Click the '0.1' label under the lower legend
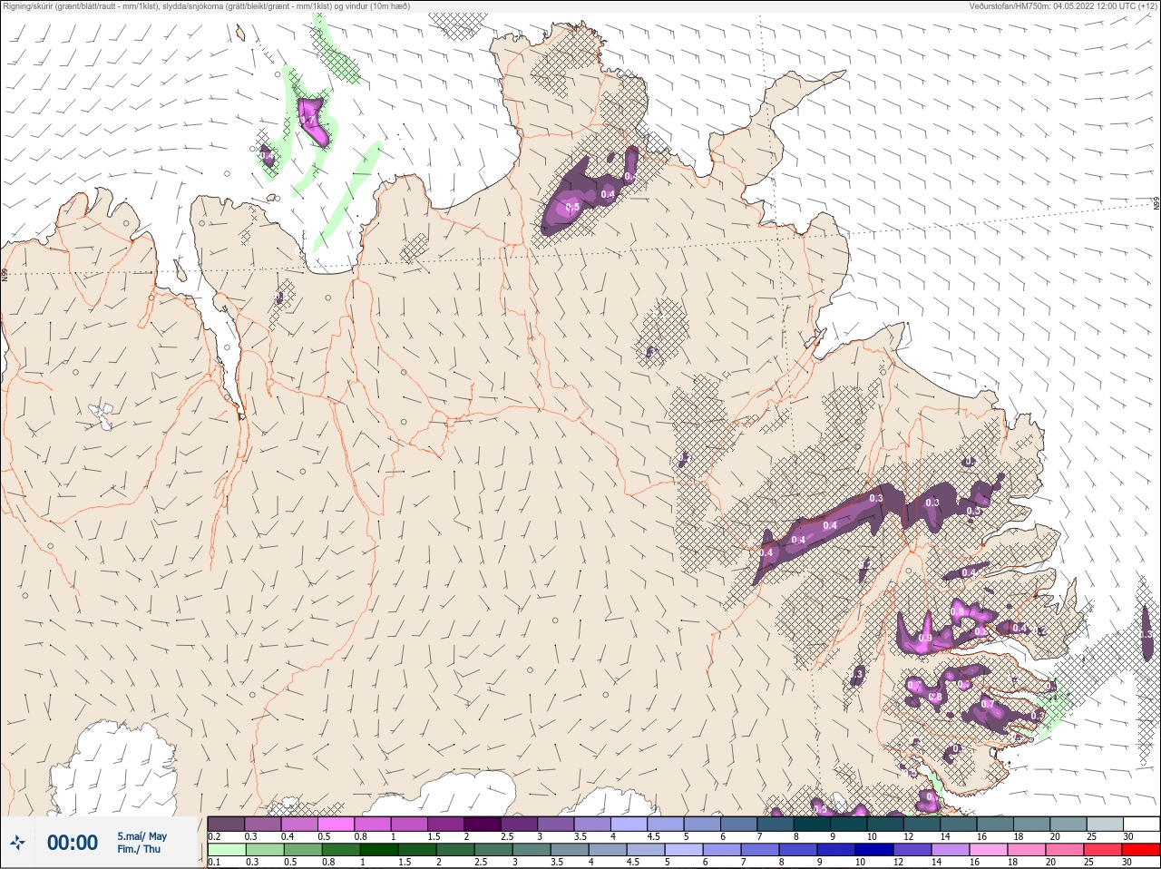Screen dimensions: 1161x869 tap(214, 863)
